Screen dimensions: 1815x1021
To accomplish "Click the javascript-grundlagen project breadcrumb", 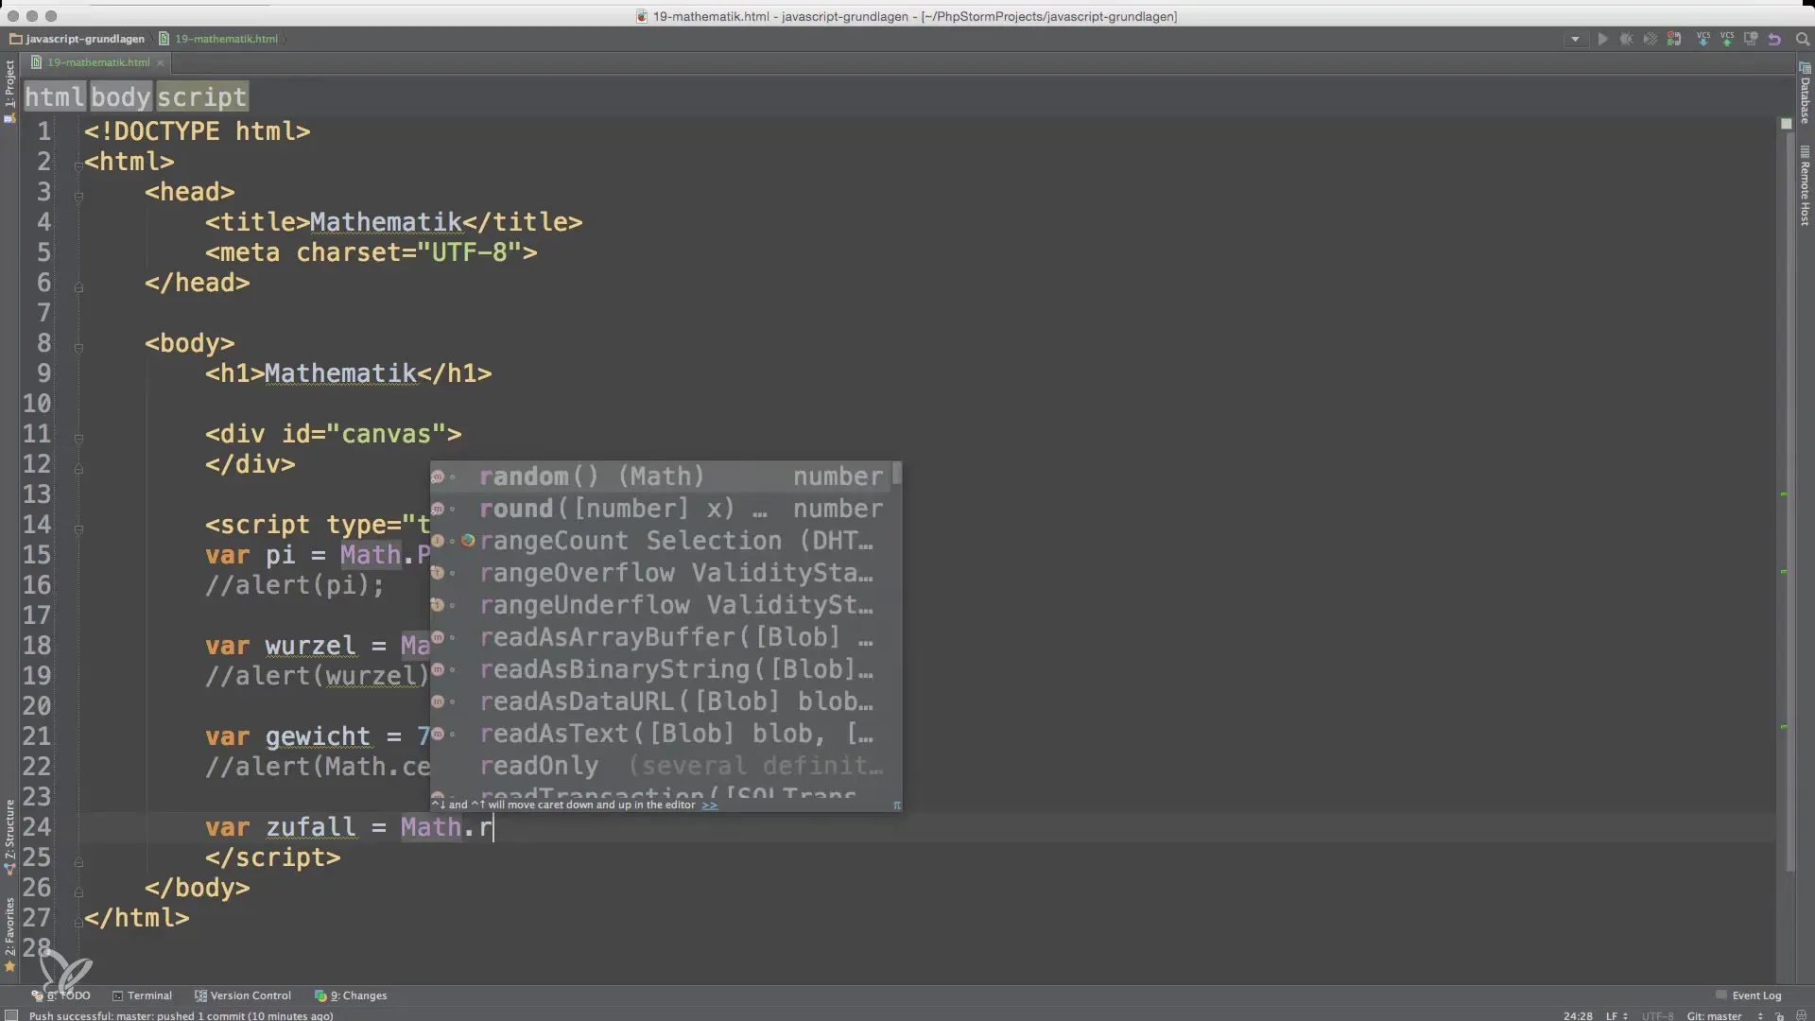I will [x=78, y=39].
